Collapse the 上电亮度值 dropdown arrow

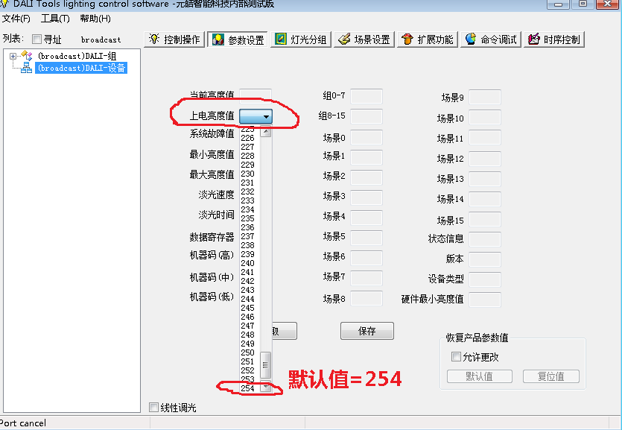click(266, 116)
